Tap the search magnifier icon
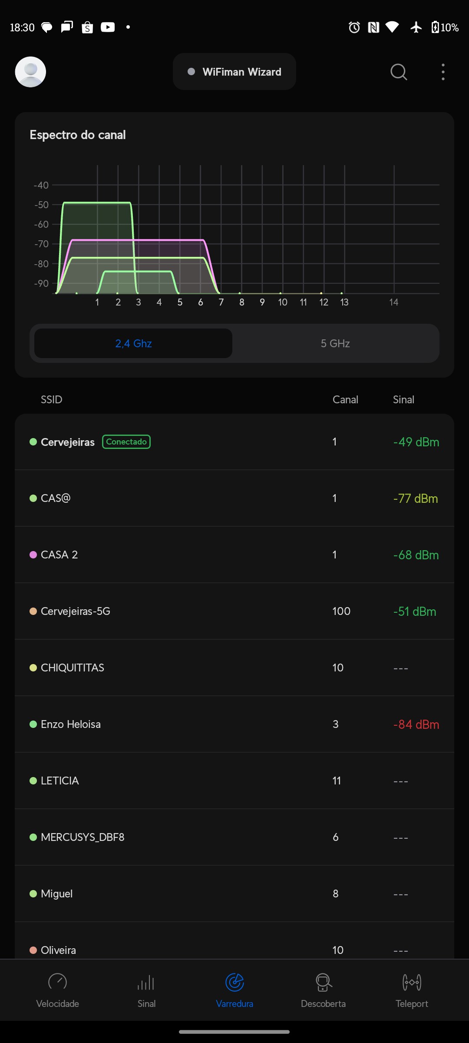Image resolution: width=469 pixels, height=1043 pixels. click(x=398, y=72)
